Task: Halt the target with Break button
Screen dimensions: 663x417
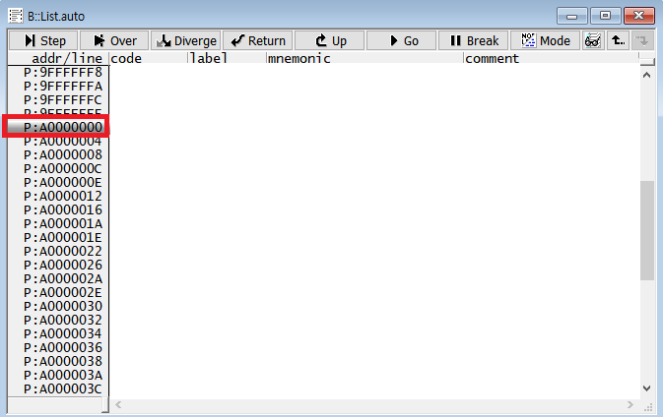Action: [473, 40]
